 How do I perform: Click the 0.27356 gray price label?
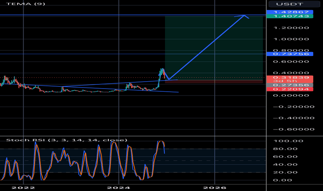click(x=290, y=85)
